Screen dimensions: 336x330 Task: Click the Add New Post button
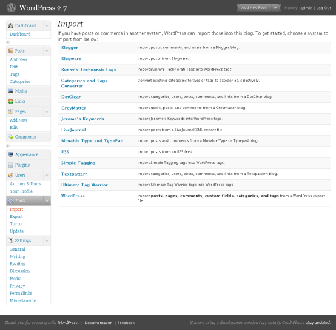254,8
